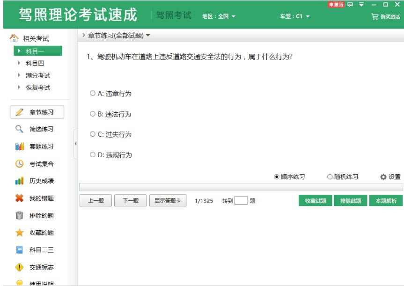This screenshot has height=286, width=404.
Task: Click the warning sign icon for 交通标志
Action: (20, 267)
